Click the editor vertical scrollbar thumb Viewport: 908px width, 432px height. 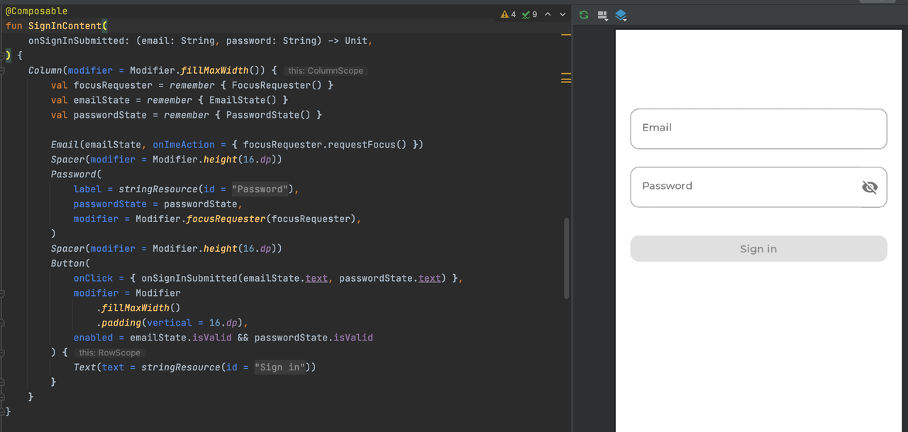tap(566, 258)
